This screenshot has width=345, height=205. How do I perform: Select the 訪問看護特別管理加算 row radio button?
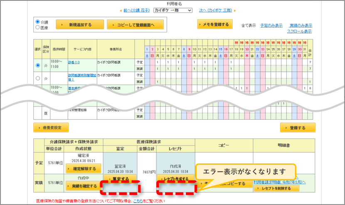(38, 78)
